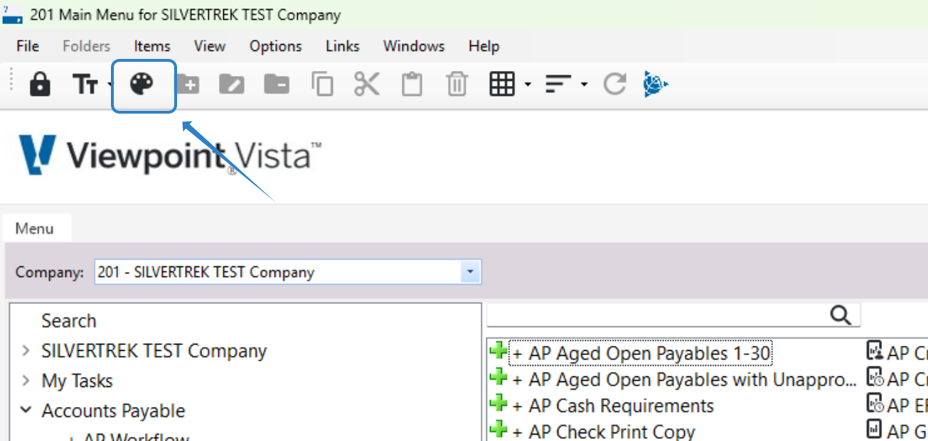This screenshot has width=928, height=441.
Task: Click the trash delete icon
Action: tap(457, 85)
